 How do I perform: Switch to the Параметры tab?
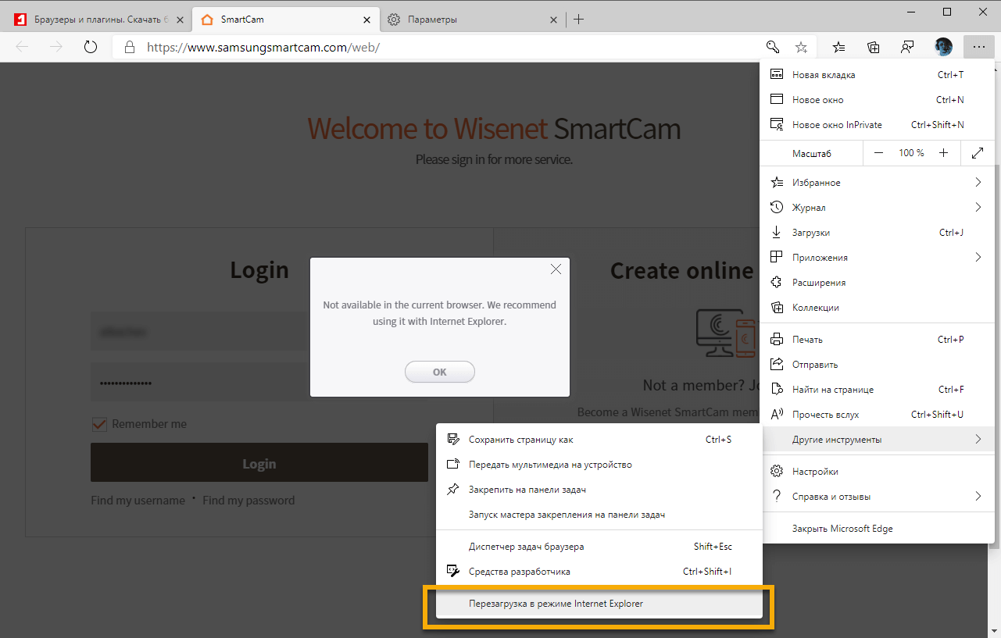click(474, 20)
